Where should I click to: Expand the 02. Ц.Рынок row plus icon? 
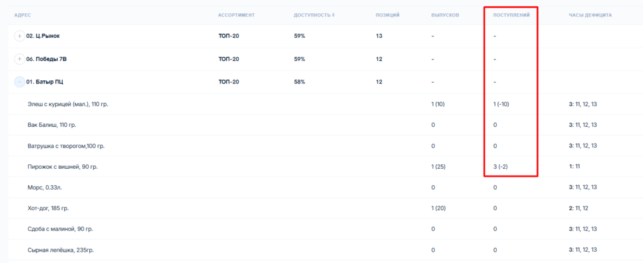pos(19,36)
